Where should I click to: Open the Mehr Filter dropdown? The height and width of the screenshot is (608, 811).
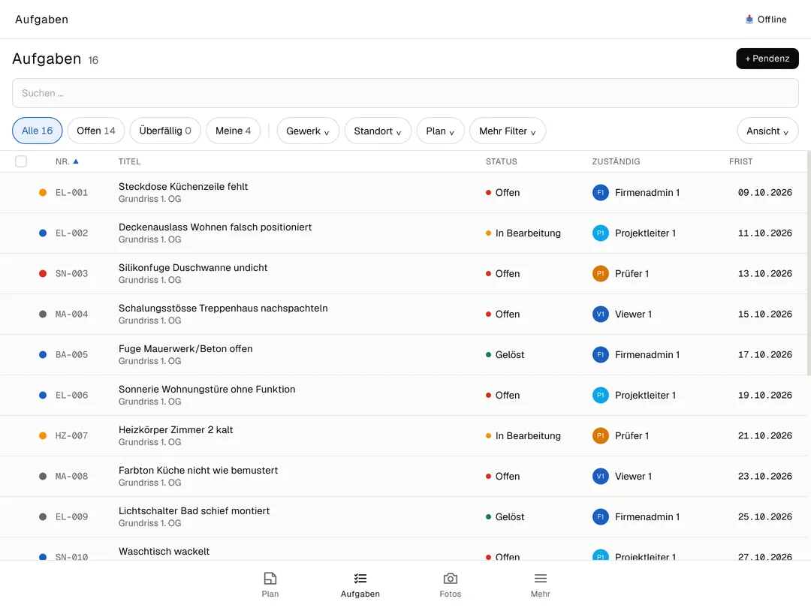click(508, 131)
